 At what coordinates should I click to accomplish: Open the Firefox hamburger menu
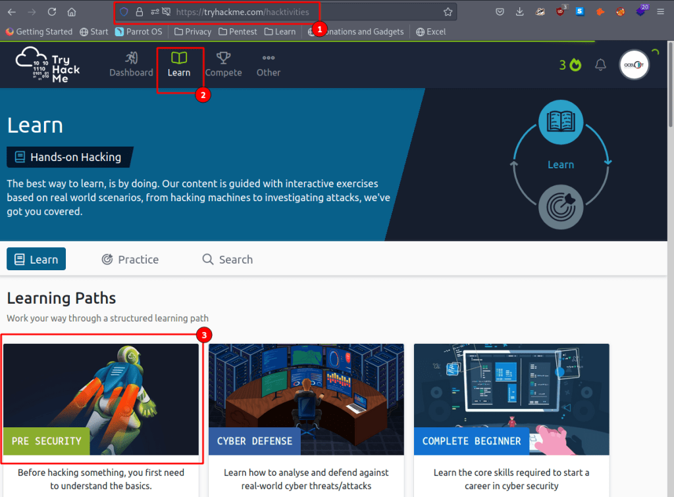(x=660, y=12)
